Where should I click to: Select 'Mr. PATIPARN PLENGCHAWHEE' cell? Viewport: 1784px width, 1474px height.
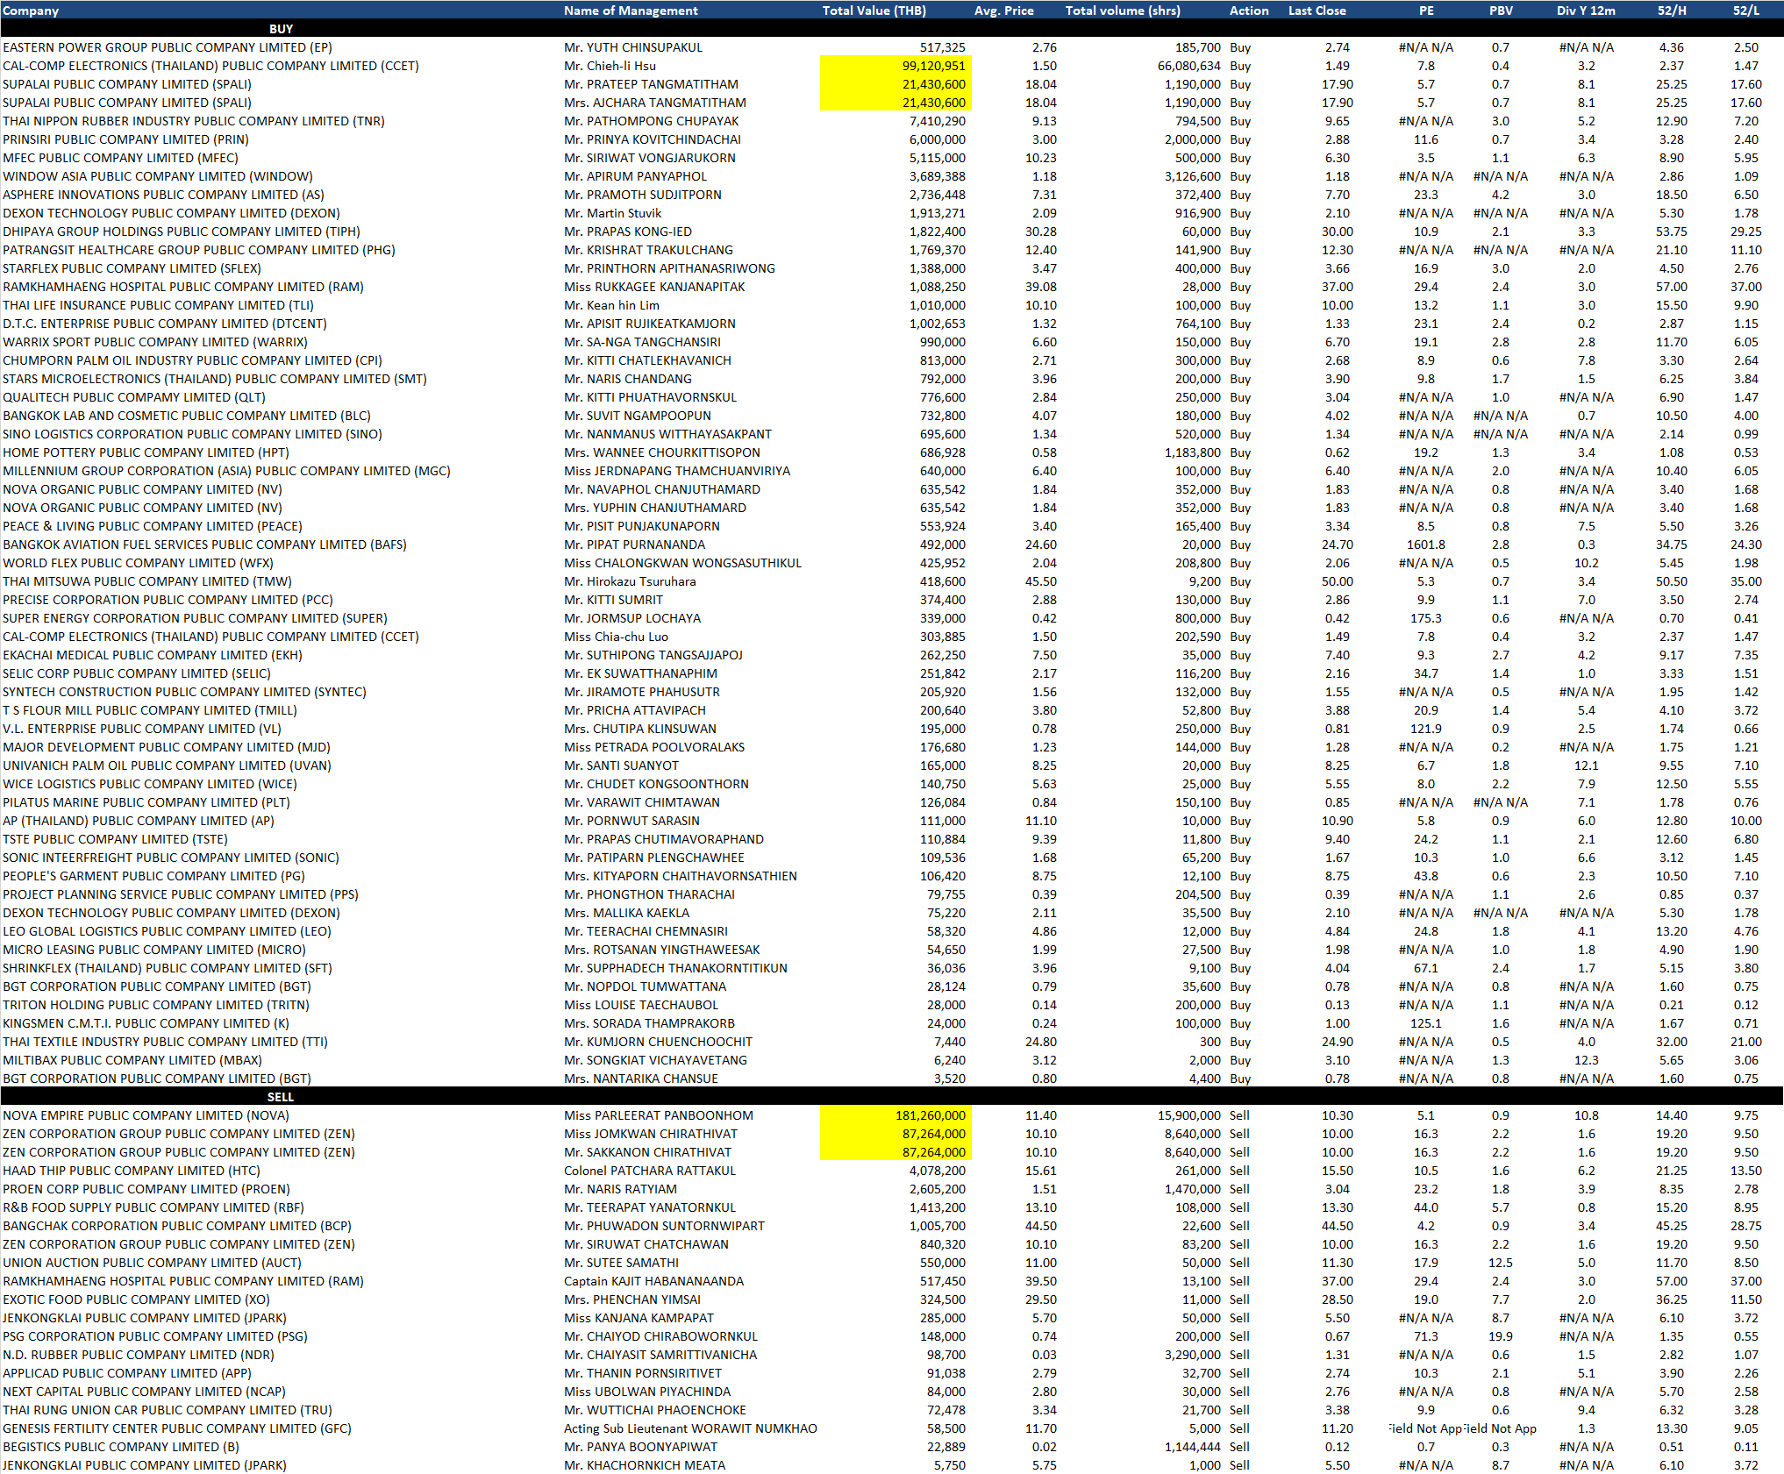pyautogui.click(x=654, y=858)
